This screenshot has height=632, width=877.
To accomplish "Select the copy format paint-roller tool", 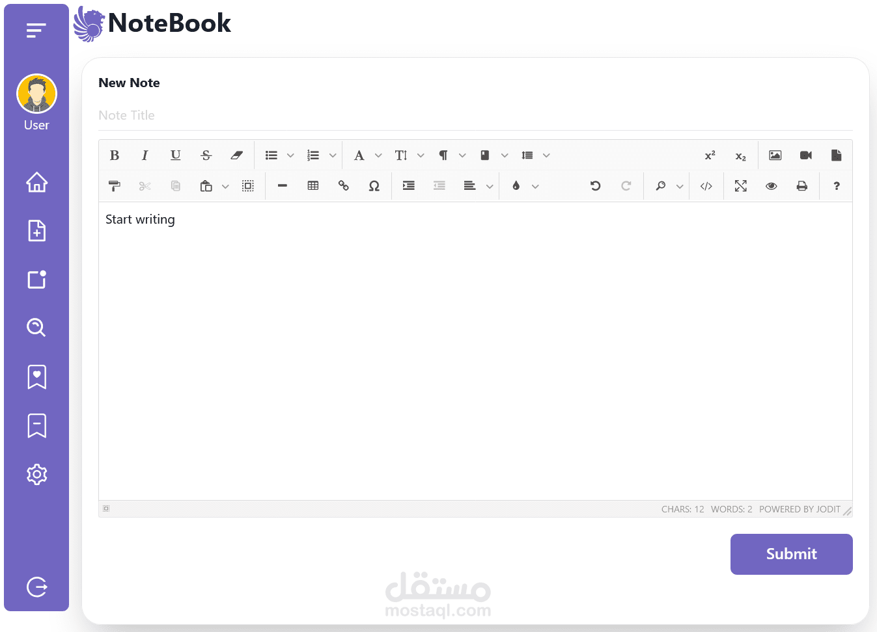I will coord(115,186).
